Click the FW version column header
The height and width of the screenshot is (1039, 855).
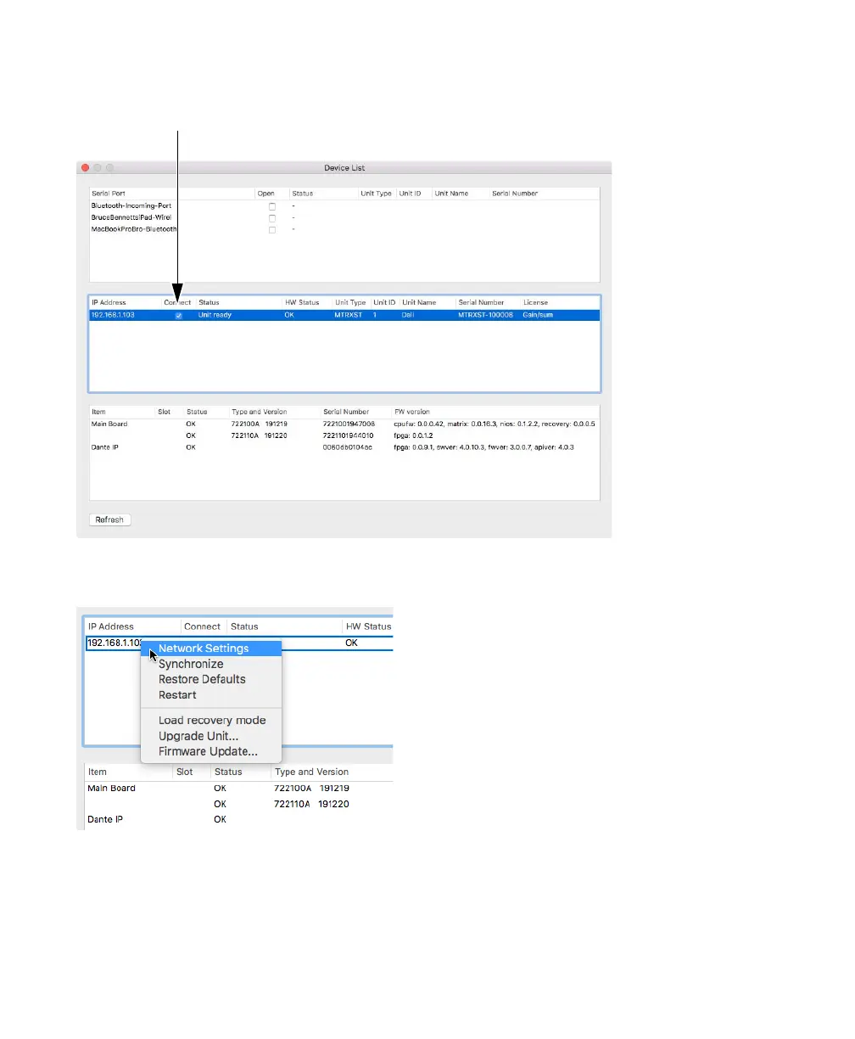coord(412,412)
